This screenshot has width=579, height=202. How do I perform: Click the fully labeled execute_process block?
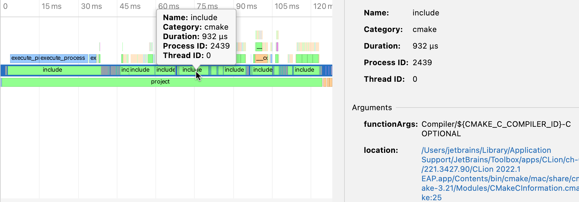63,58
